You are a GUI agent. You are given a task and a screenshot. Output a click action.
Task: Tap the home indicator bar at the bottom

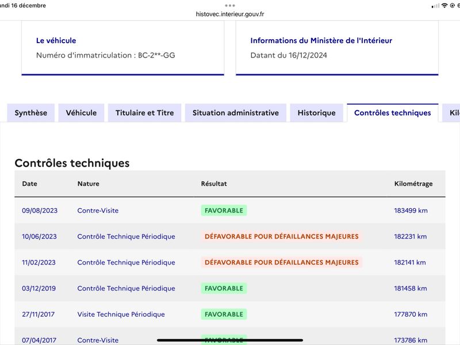click(230, 340)
